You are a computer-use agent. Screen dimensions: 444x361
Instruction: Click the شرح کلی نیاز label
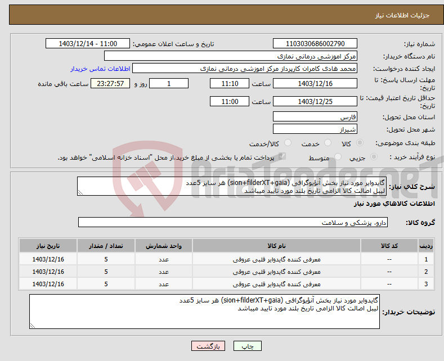pos(412,187)
